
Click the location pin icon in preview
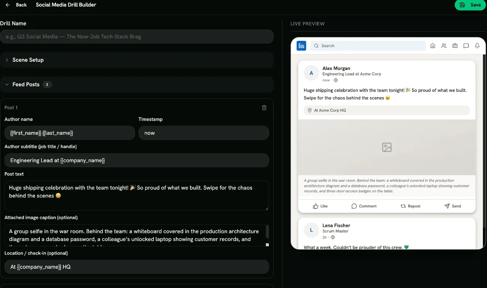(x=310, y=110)
